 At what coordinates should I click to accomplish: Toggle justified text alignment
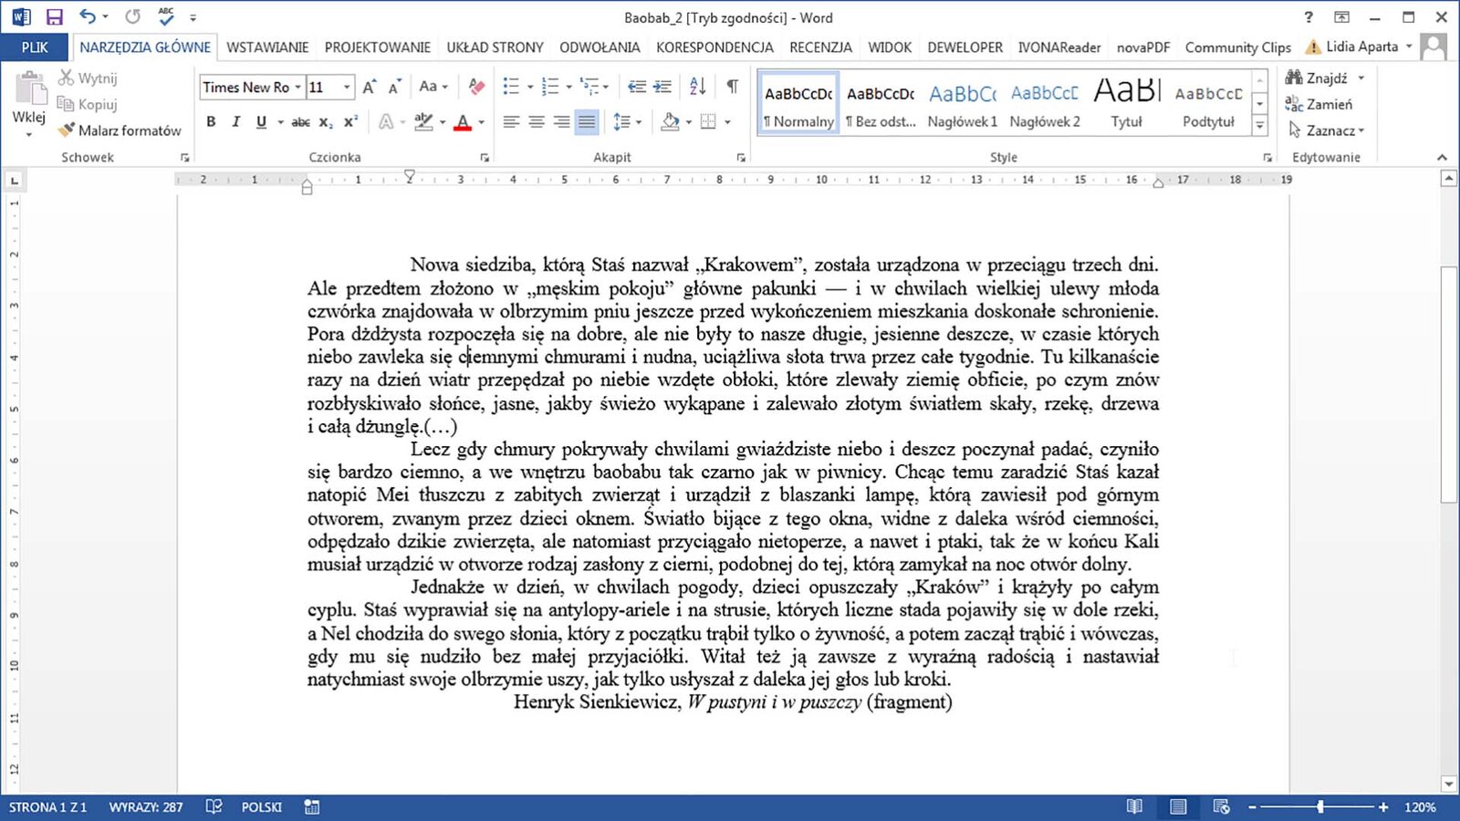(587, 121)
